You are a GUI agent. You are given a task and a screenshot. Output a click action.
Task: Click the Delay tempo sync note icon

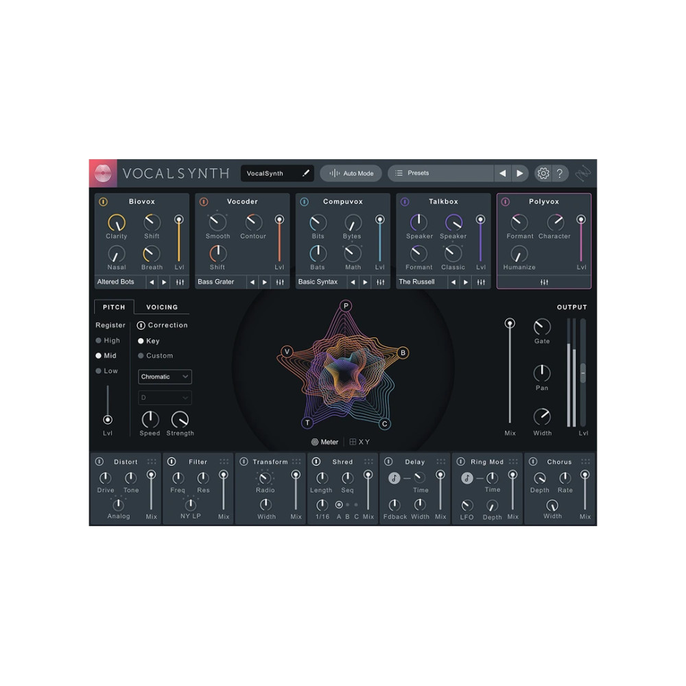coord(394,478)
